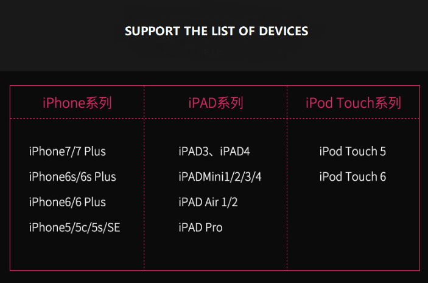
Task: Click the iPAD4 text
Action: (235, 151)
